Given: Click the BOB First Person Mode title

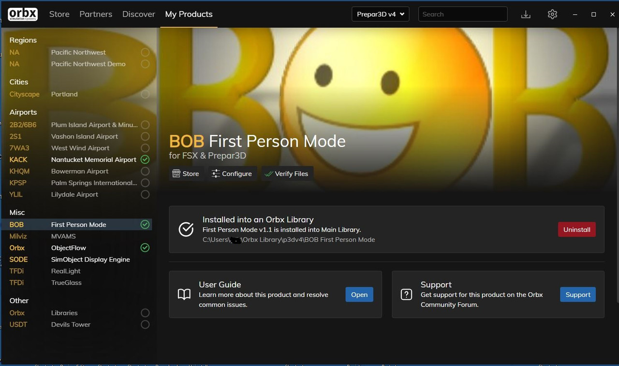Looking at the screenshot, I should point(257,141).
